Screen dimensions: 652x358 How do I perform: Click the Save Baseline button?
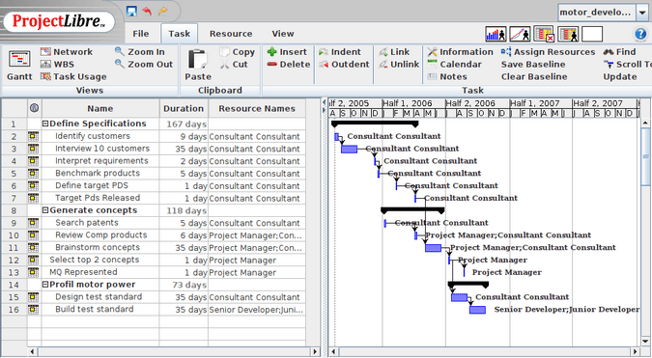click(x=533, y=65)
